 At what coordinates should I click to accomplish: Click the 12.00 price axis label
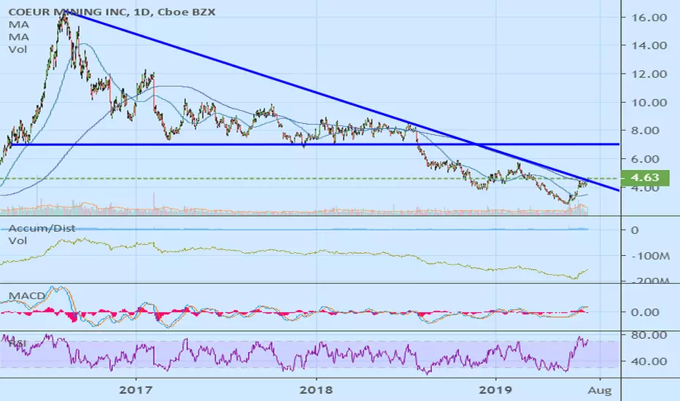click(649, 74)
